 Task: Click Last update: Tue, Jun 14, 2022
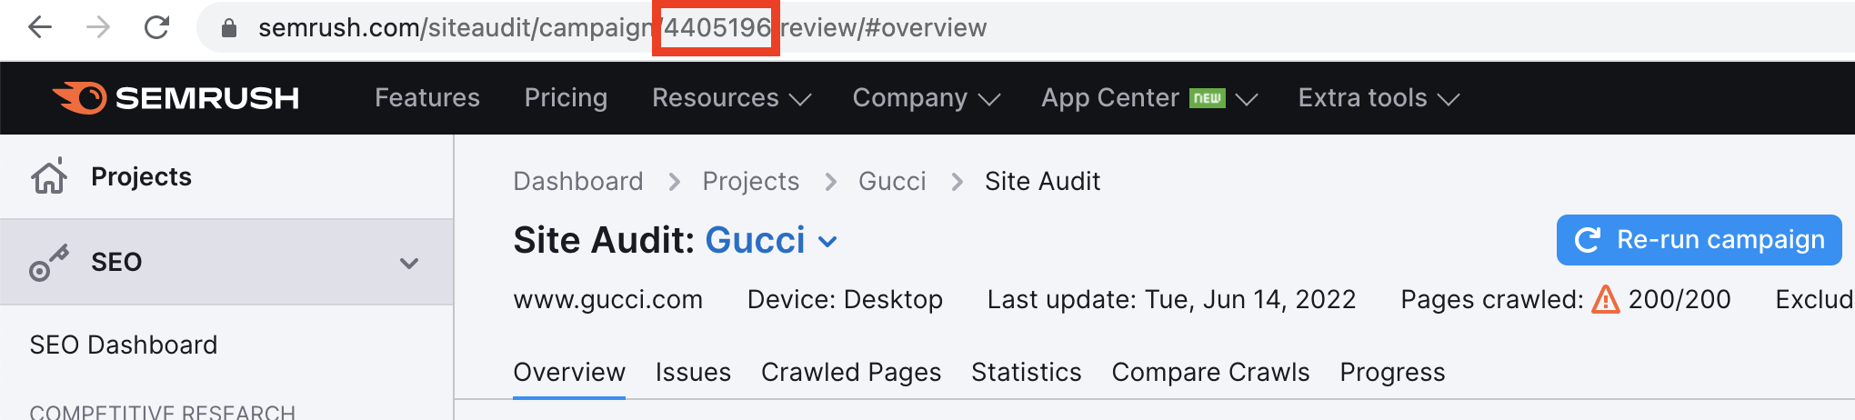pyautogui.click(x=1171, y=299)
